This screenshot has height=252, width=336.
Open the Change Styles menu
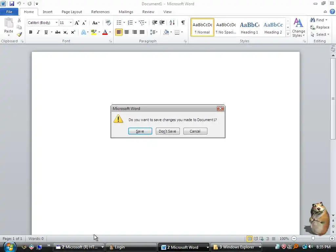(x=298, y=28)
